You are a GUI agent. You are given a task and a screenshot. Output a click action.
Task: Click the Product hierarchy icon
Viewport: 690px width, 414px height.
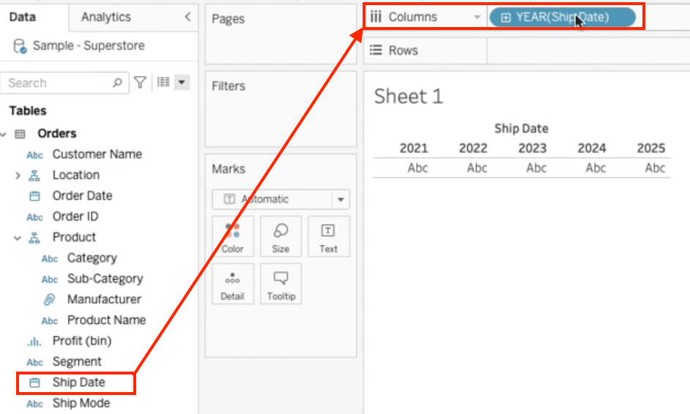34,238
